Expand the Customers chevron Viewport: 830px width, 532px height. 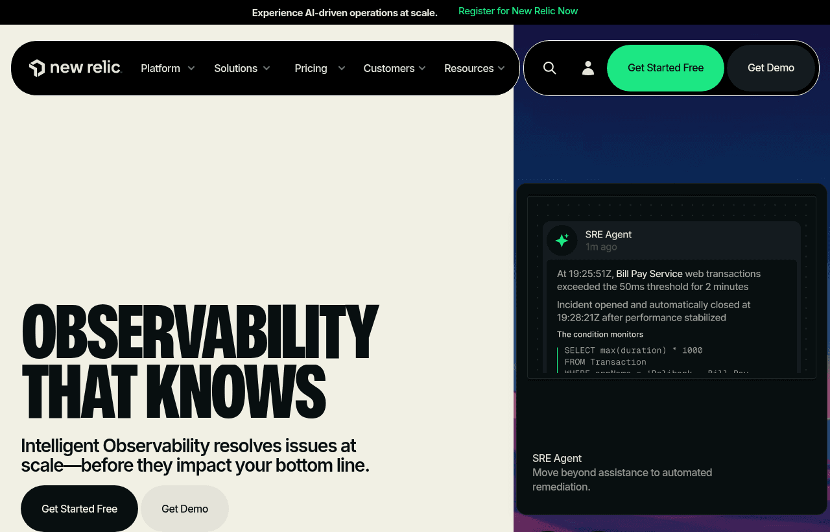[x=422, y=68]
